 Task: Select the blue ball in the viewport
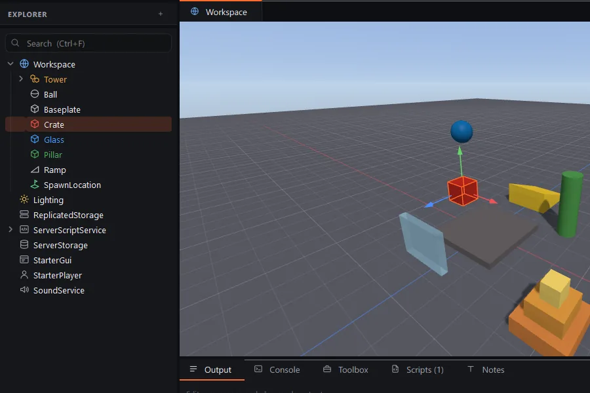point(462,132)
